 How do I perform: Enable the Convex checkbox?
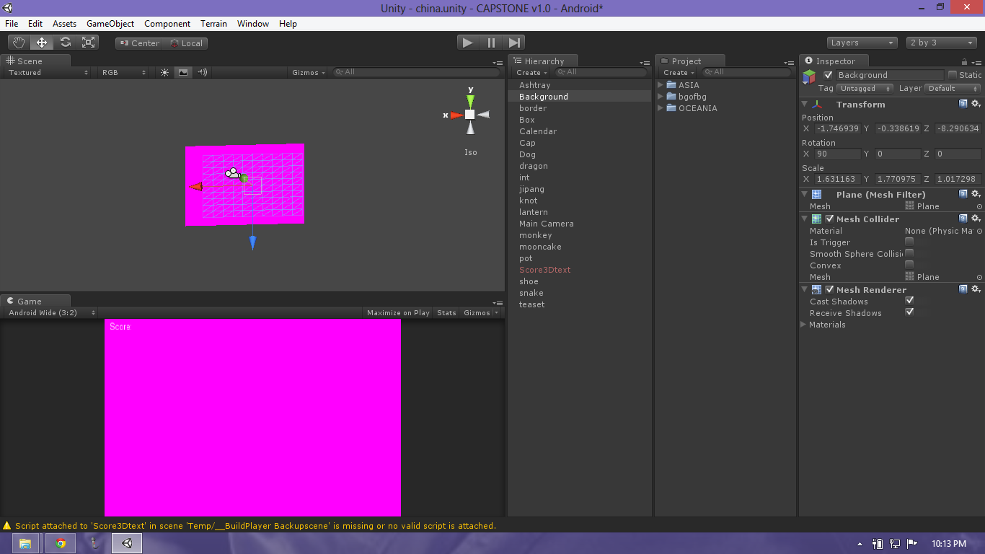909,265
